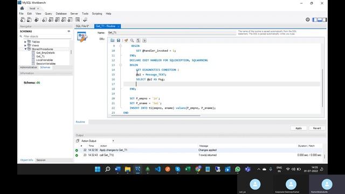
Task: Beautify the routine DDL code
Action: click(x=126, y=40)
